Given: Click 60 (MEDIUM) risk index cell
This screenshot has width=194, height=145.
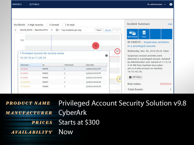Looking at the screenshot, I should point(25,82).
